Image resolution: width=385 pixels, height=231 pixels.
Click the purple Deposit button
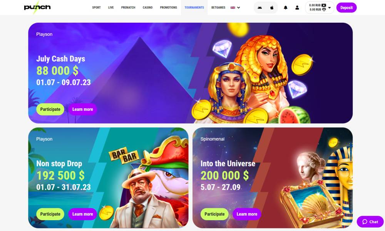pos(346,8)
